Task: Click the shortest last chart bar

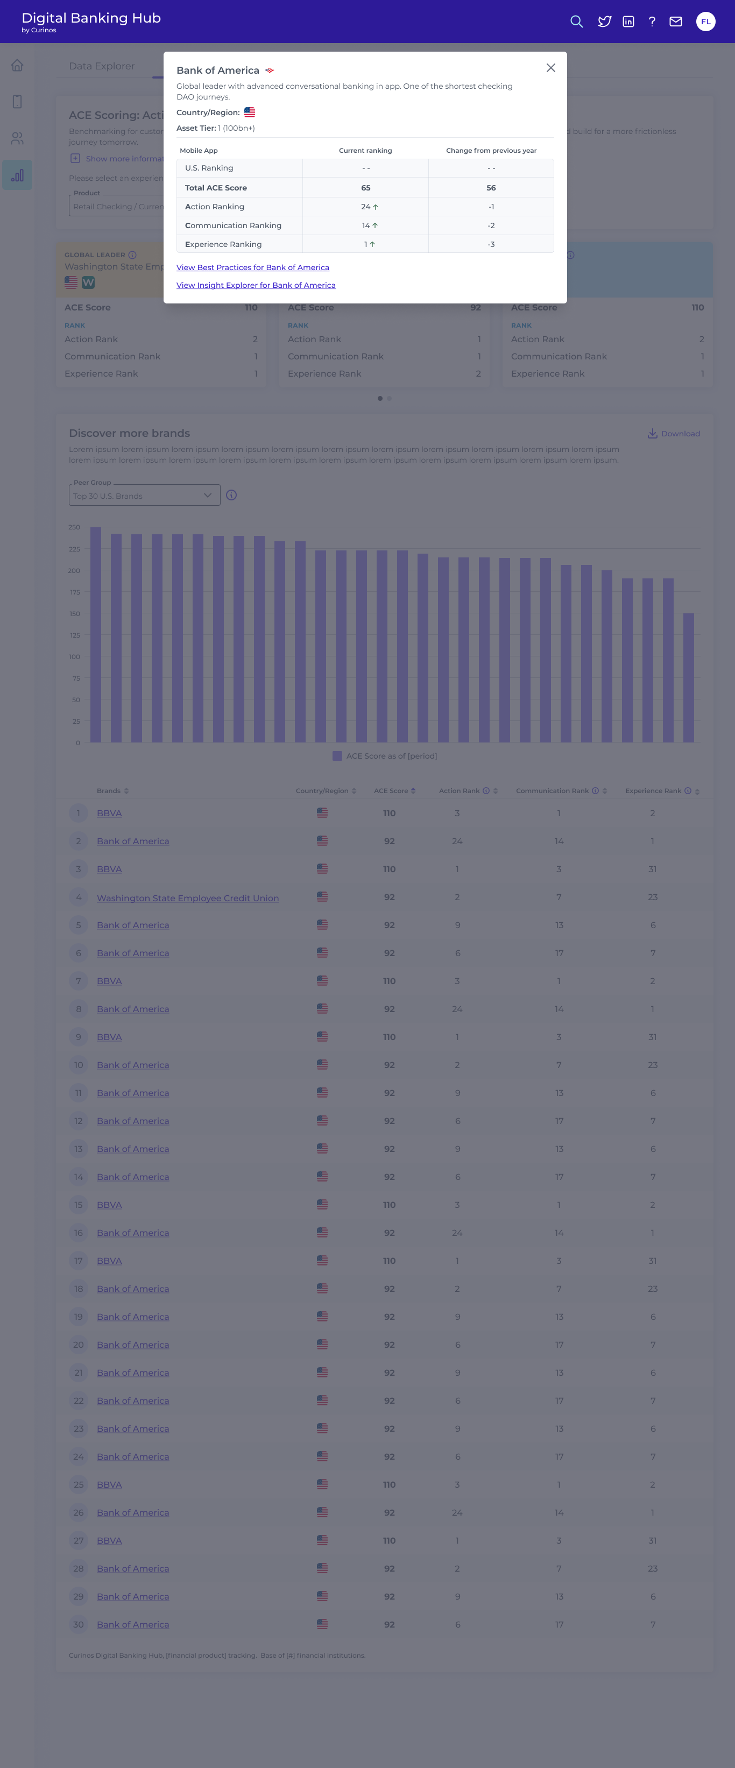Action: coord(688,678)
